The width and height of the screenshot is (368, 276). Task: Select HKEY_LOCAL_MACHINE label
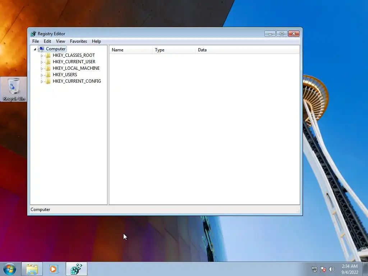(76, 68)
